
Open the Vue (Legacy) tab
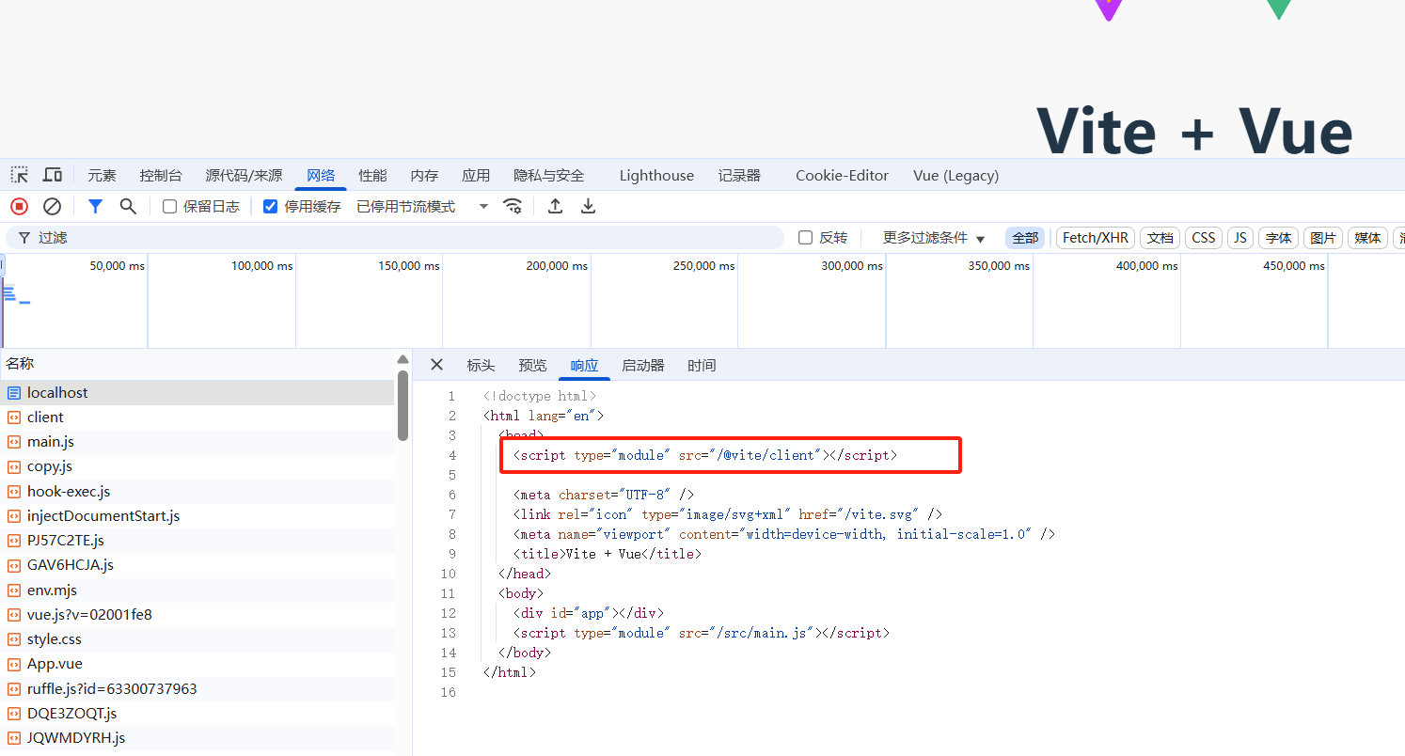[955, 175]
